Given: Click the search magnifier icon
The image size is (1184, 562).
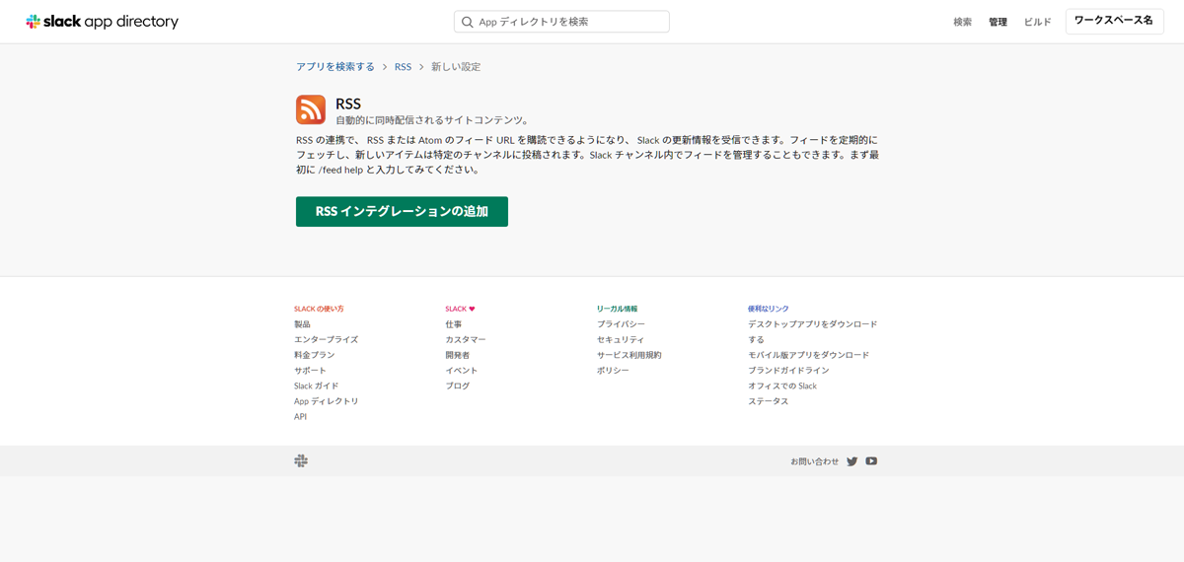Looking at the screenshot, I should (x=468, y=22).
